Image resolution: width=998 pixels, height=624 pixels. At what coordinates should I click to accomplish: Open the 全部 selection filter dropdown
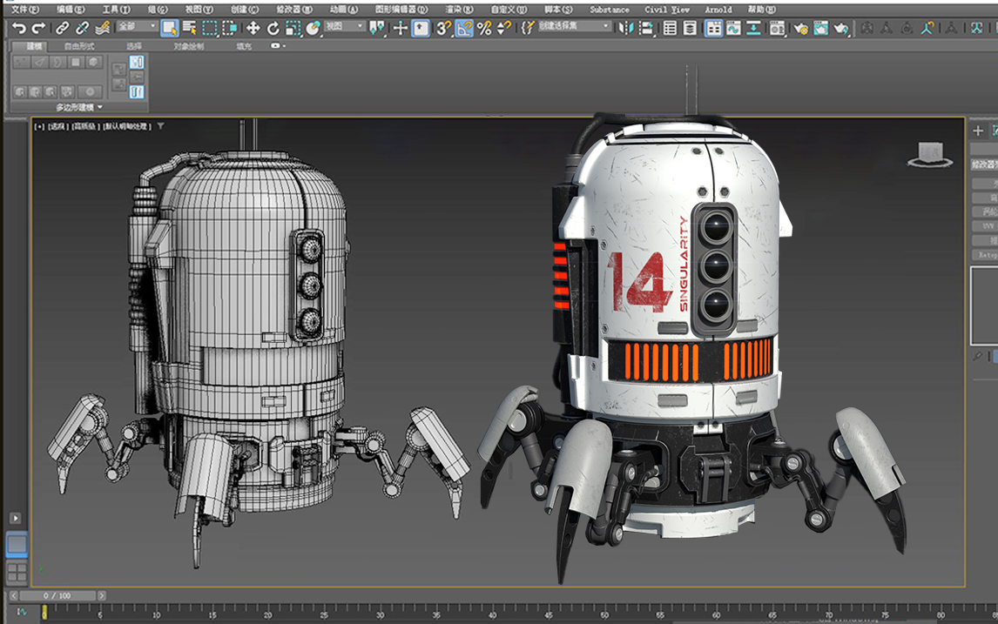pos(137,27)
